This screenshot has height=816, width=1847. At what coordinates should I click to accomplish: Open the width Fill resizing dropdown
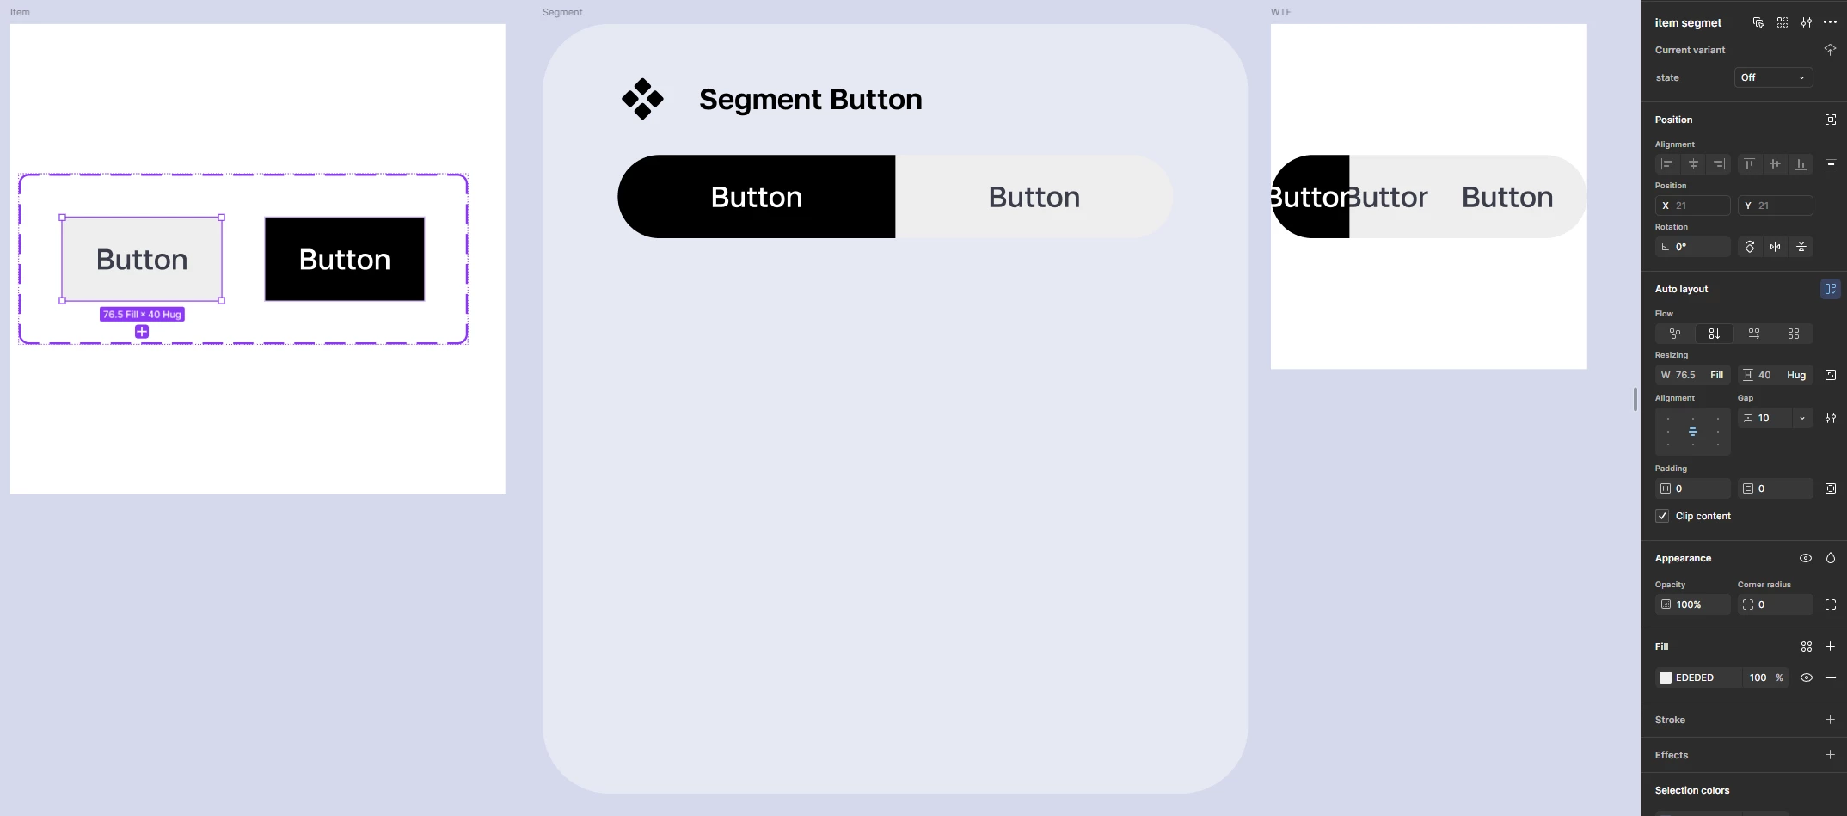pos(1716,375)
